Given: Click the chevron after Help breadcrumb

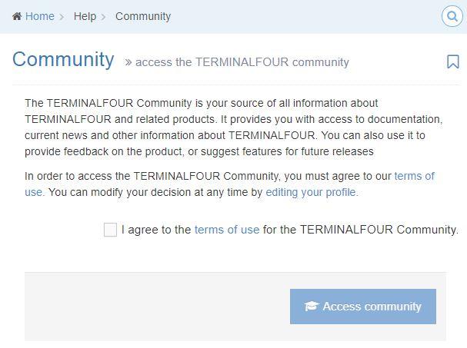Looking at the screenshot, I should (x=103, y=16).
